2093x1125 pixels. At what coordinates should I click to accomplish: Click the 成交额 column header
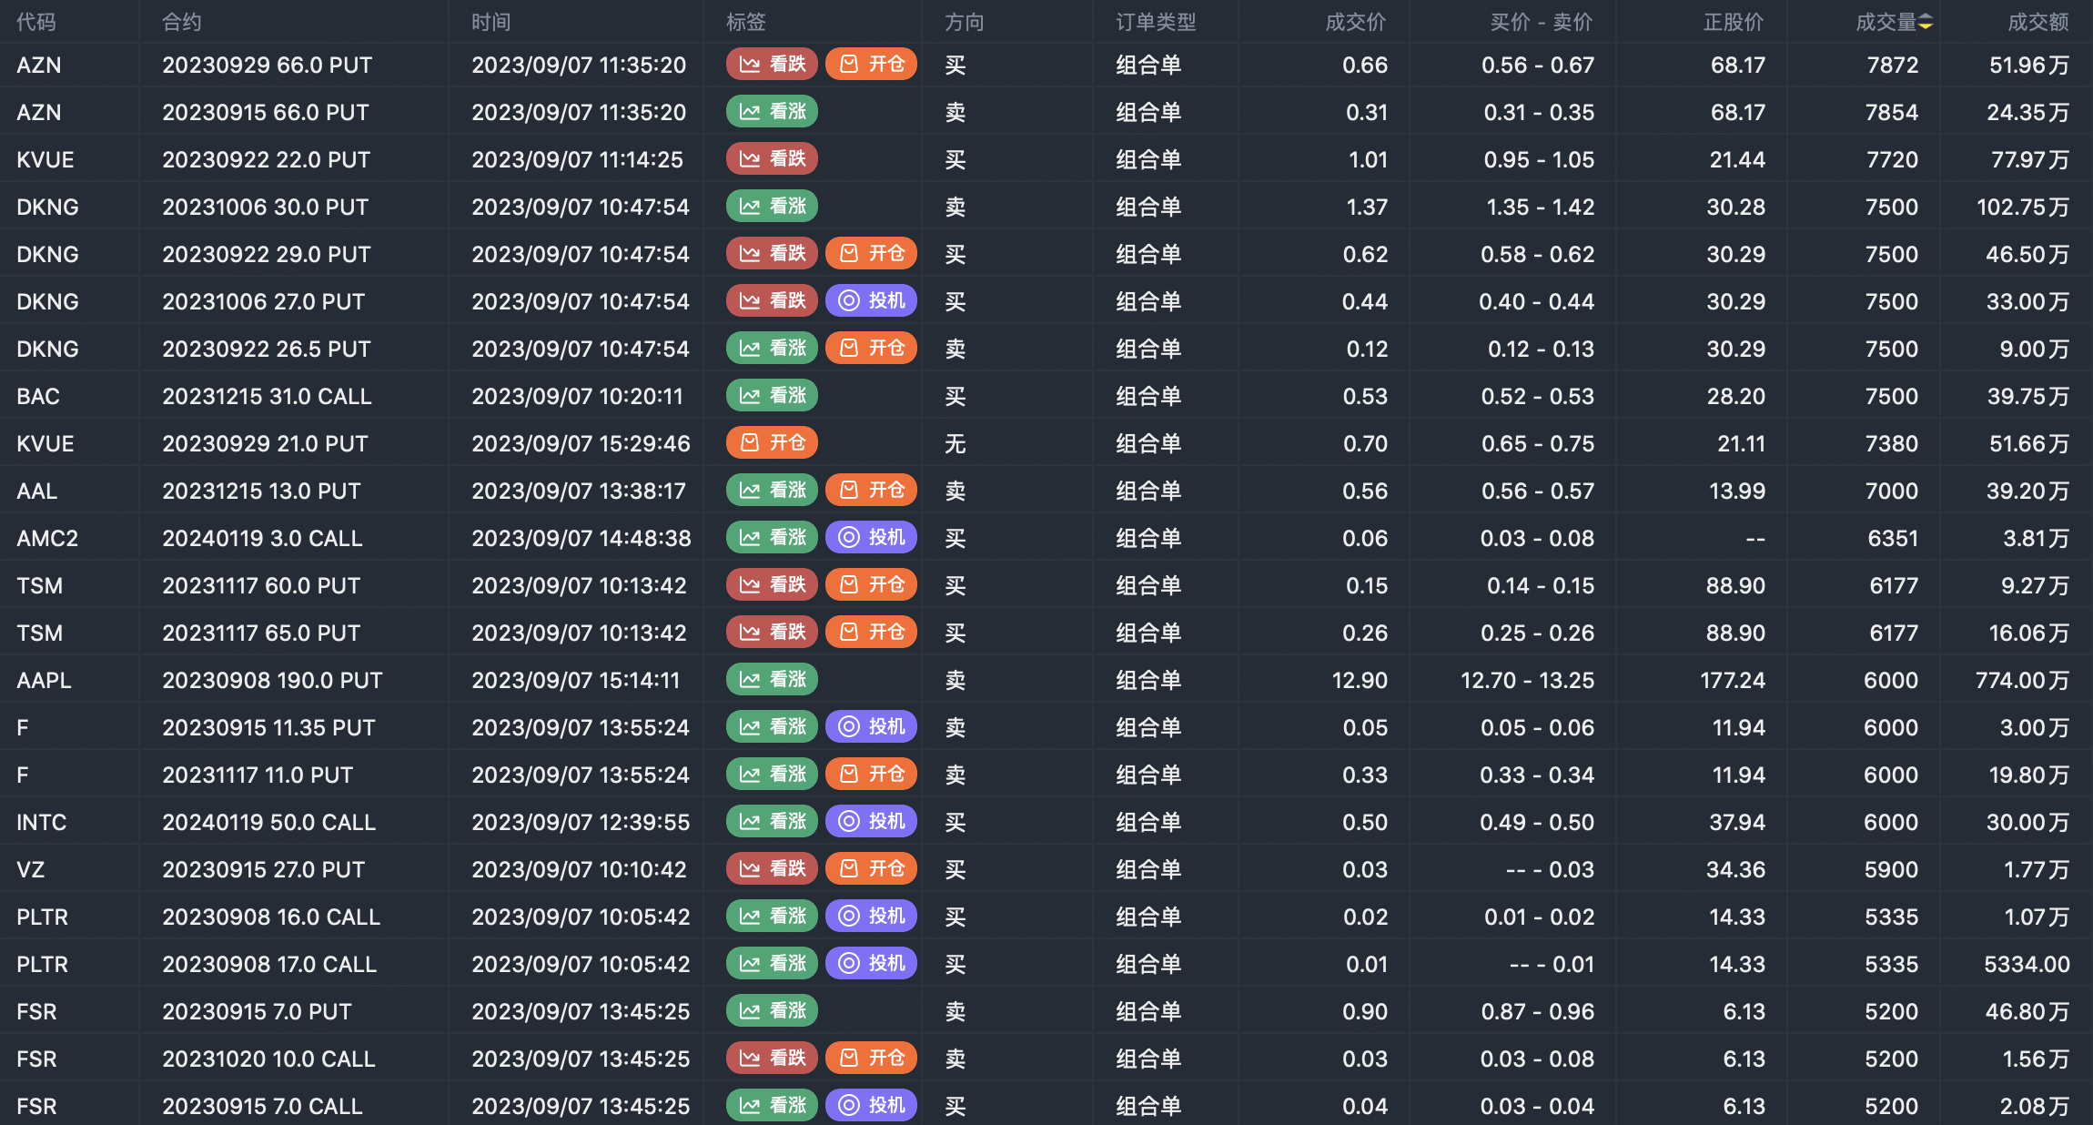point(2037,22)
